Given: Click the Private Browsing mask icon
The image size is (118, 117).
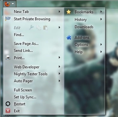Looking at the screenshot, I should (x=8, y=19).
